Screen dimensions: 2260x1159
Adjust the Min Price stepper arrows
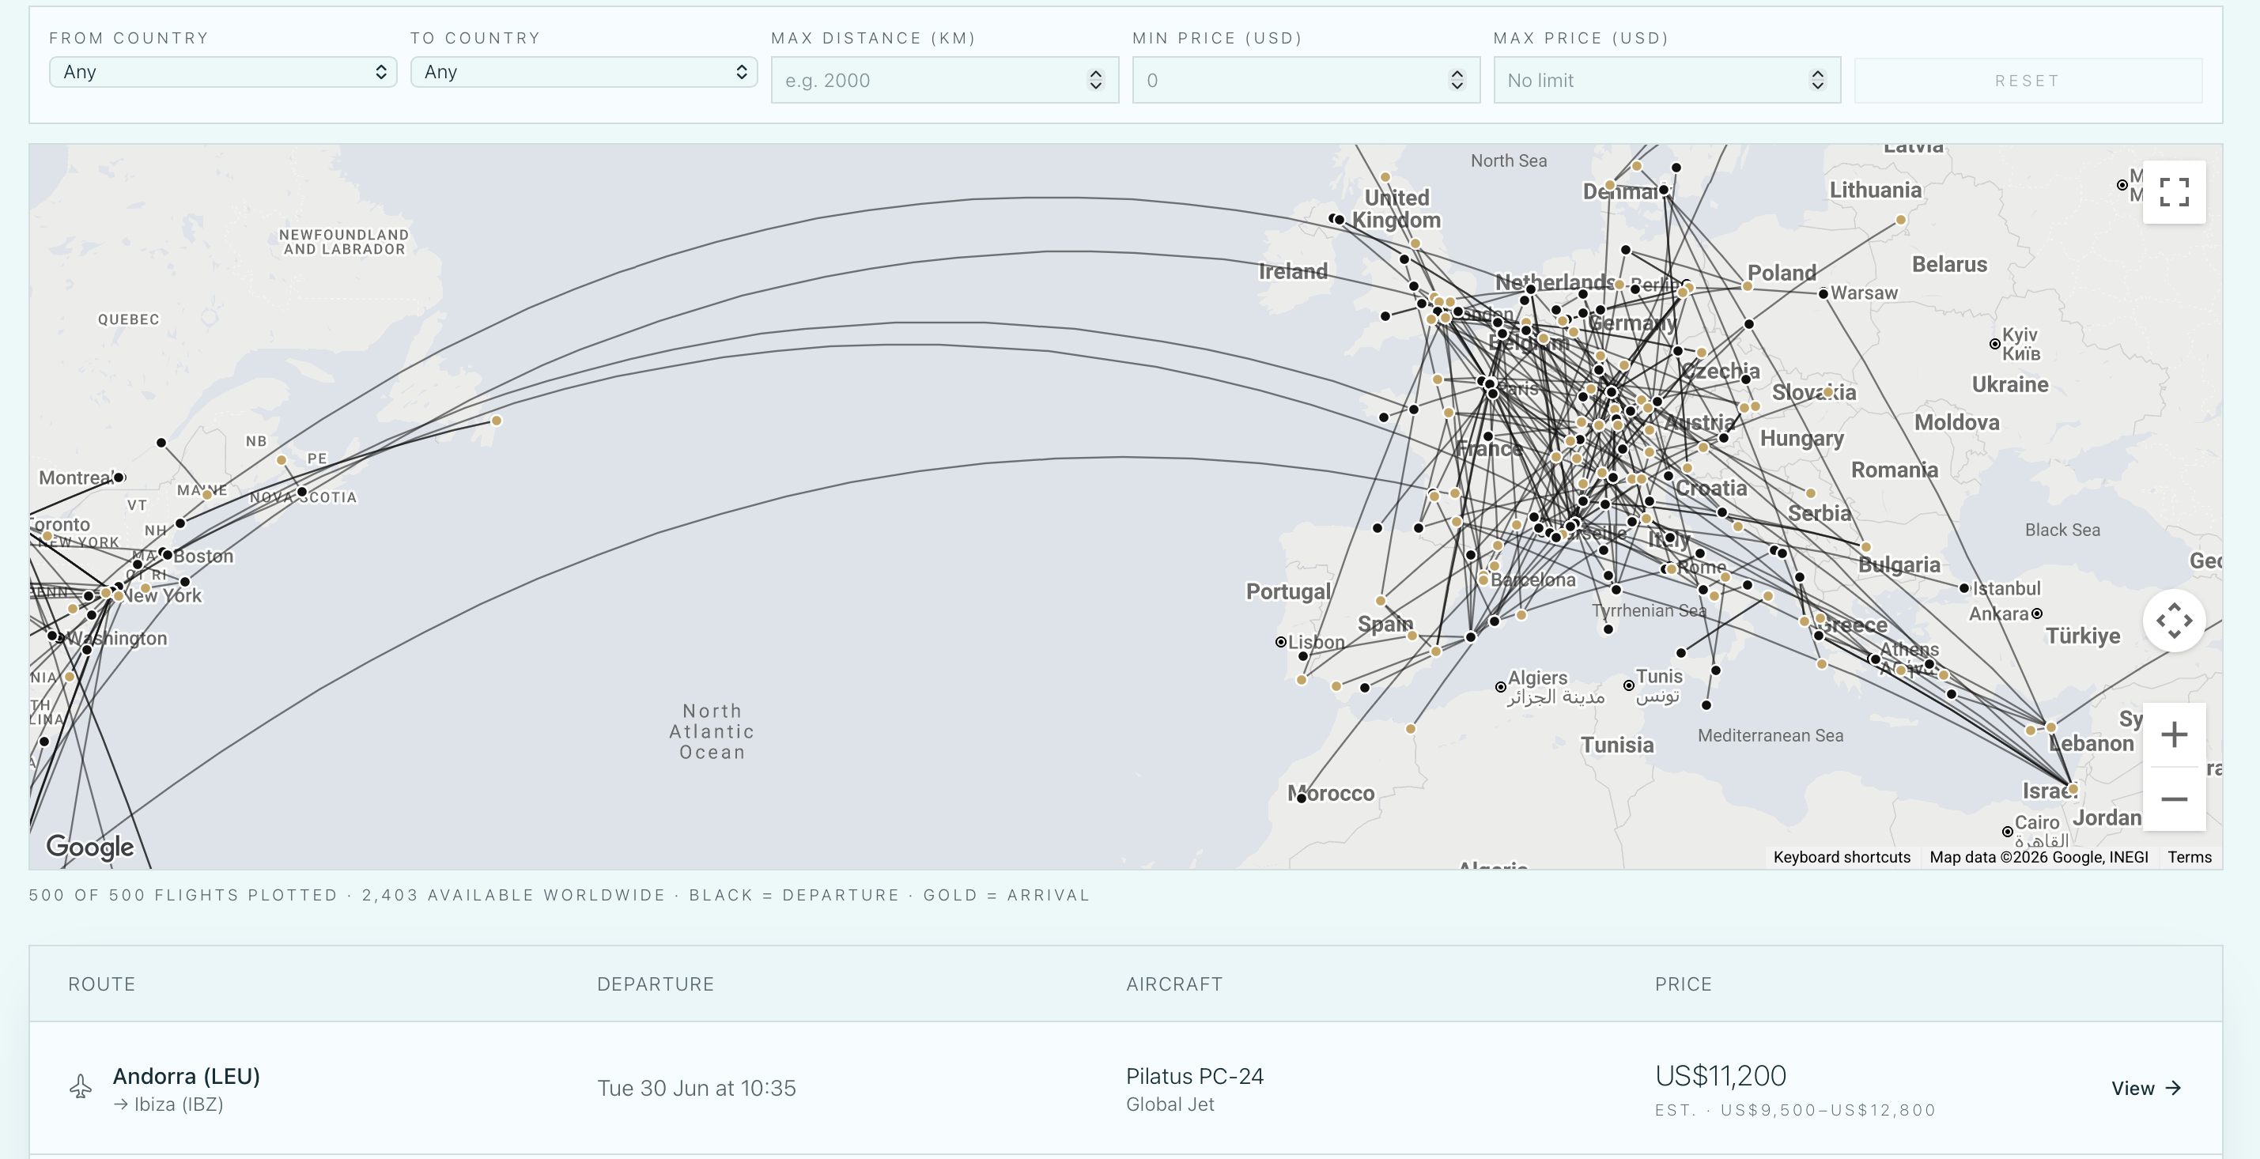pyautogui.click(x=1457, y=80)
